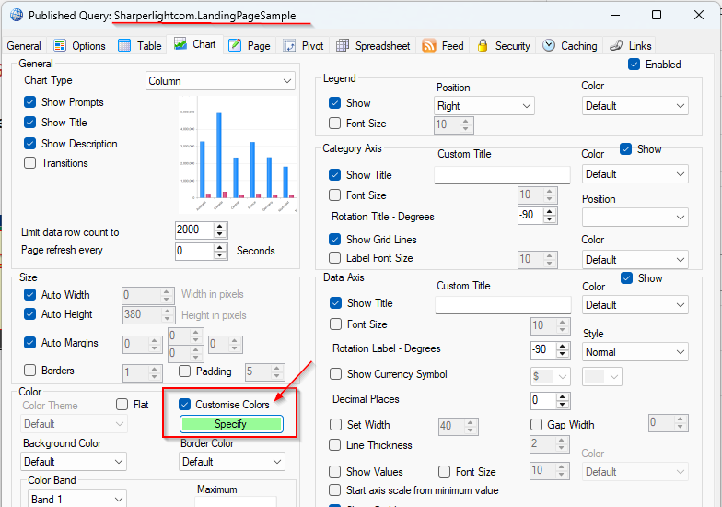Check Start axis scale from minimum value

335,490
